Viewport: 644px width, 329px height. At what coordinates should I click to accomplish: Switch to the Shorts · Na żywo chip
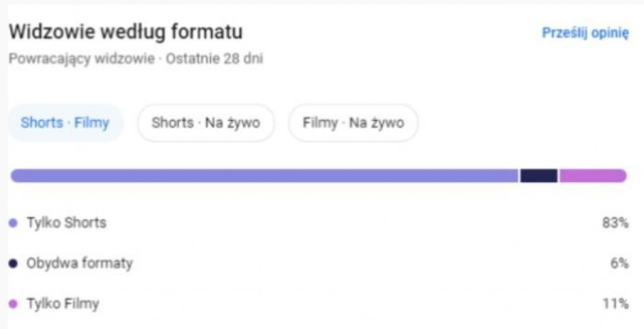(x=206, y=123)
